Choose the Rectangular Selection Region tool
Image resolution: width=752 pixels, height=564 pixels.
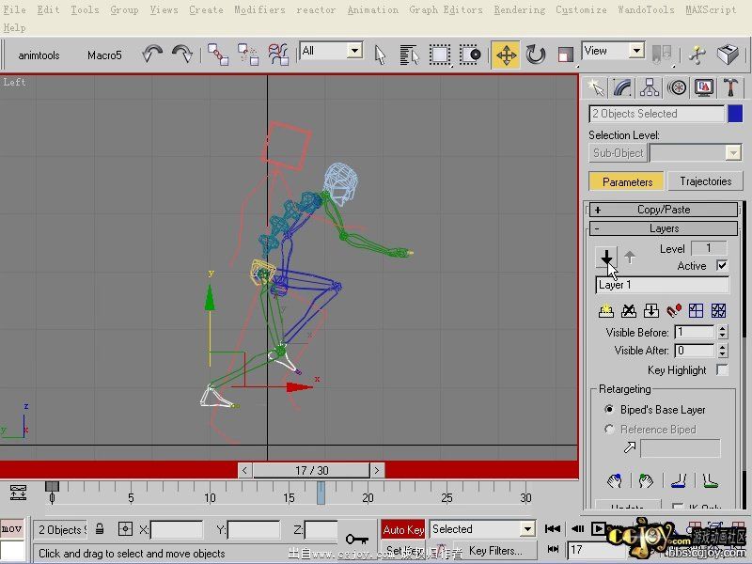click(439, 55)
